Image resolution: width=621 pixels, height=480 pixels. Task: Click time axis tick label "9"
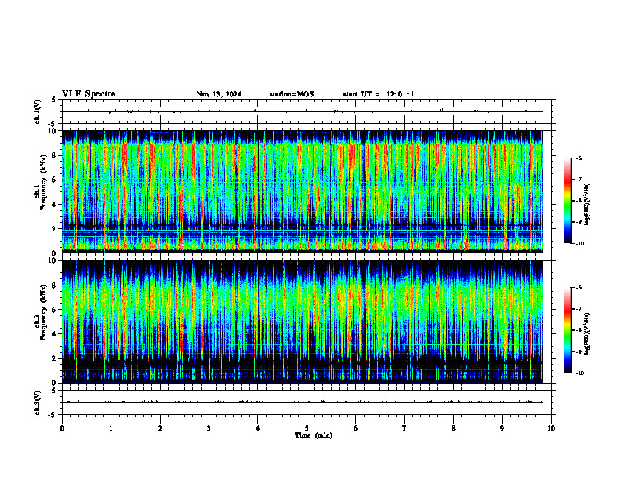click(x=502, y=428)
